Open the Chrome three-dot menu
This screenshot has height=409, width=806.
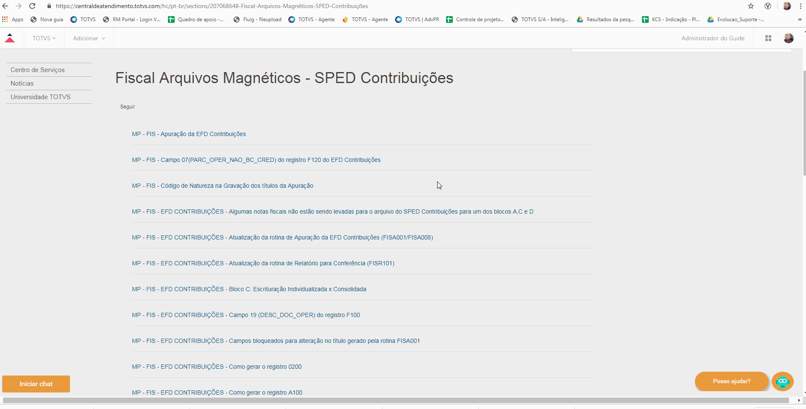click(800, 6)
